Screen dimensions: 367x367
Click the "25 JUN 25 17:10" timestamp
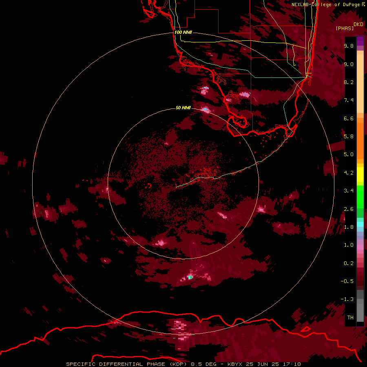(x=274, y=364)
